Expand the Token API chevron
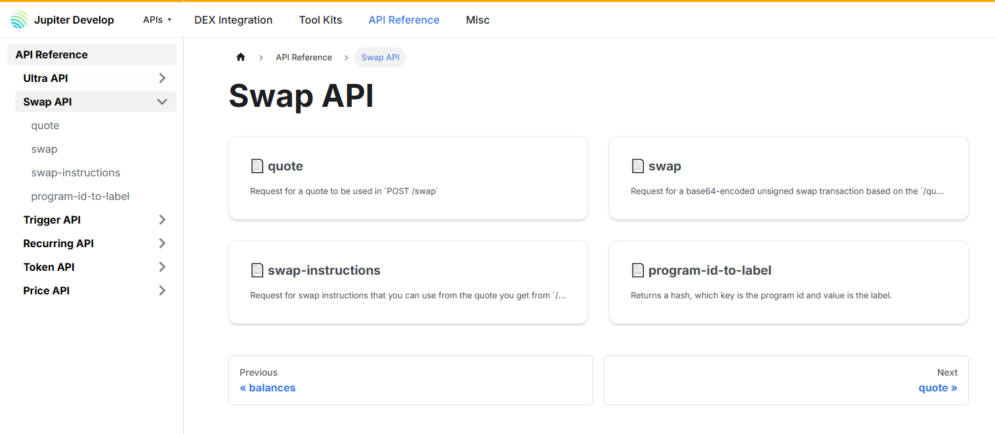995x434 pixels. [162, 267]
